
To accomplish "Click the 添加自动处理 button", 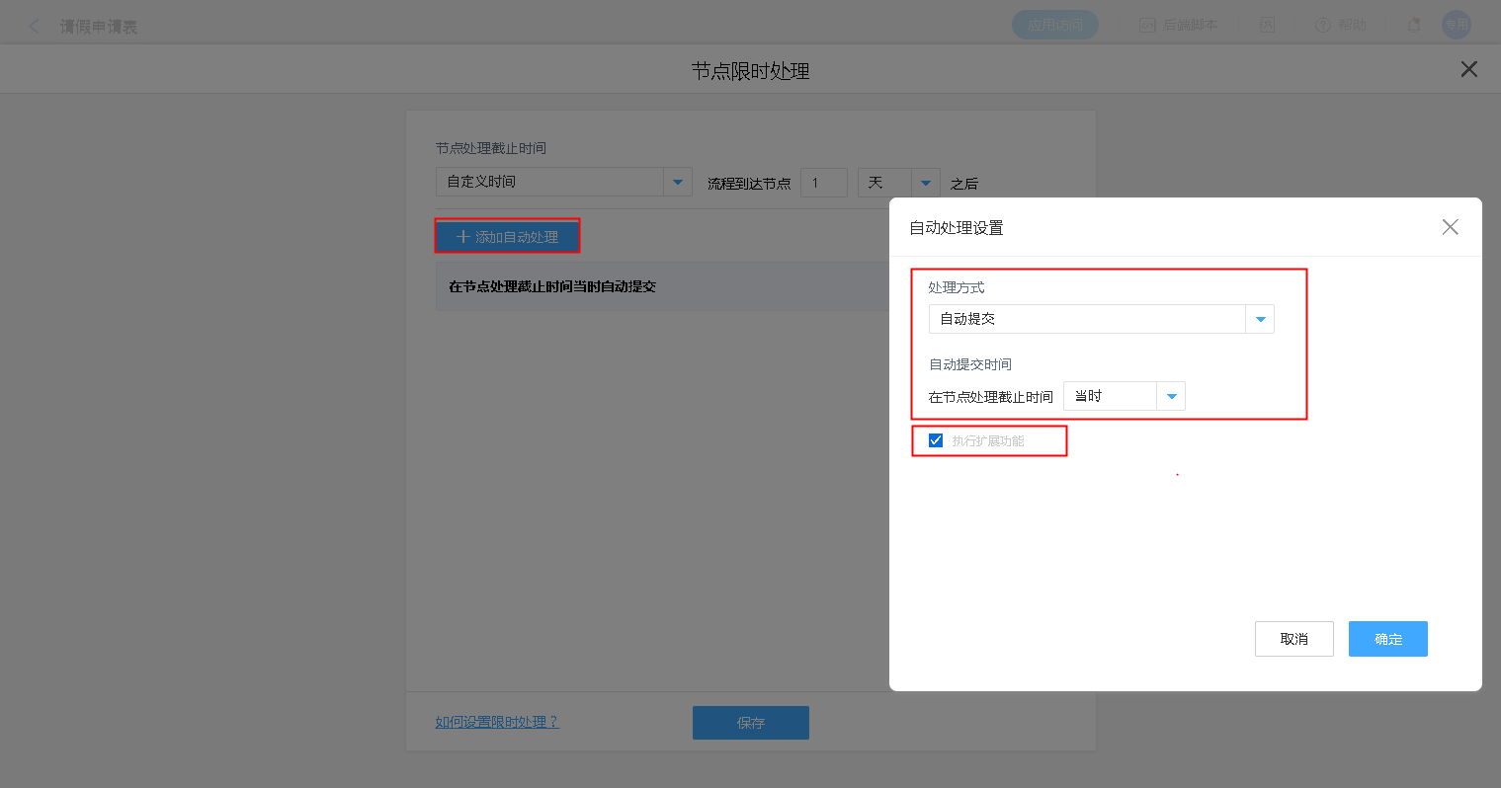I will pos(507,237).
